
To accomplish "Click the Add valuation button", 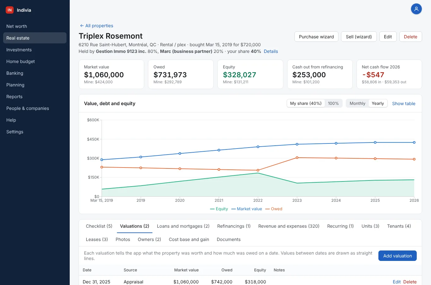I will 397,256.
